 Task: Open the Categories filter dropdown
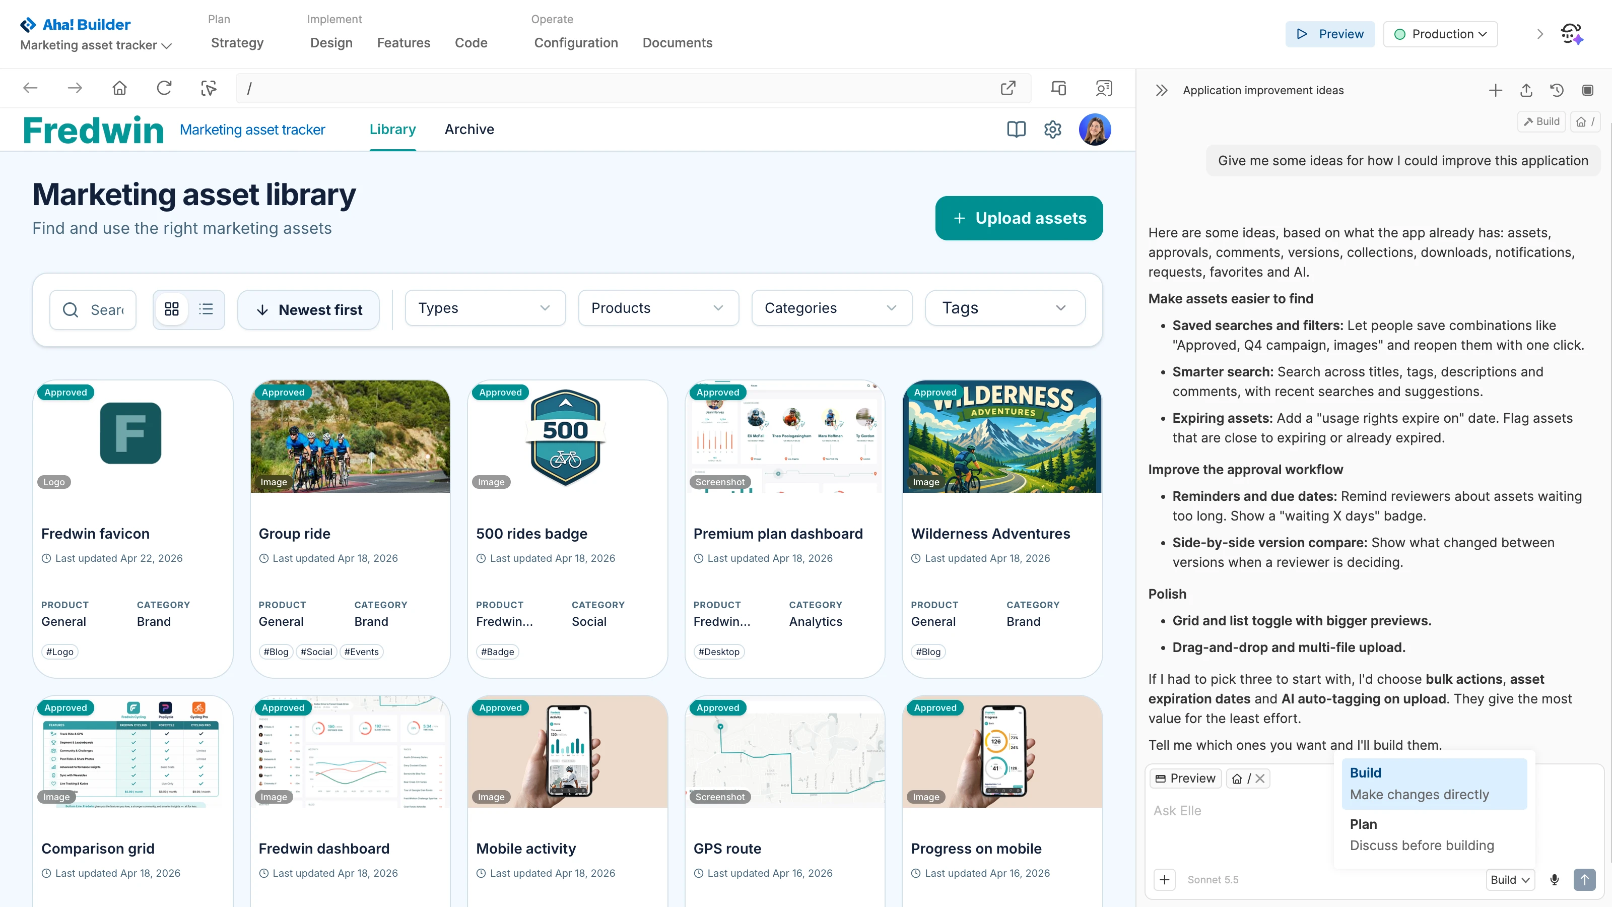(832, 308)
